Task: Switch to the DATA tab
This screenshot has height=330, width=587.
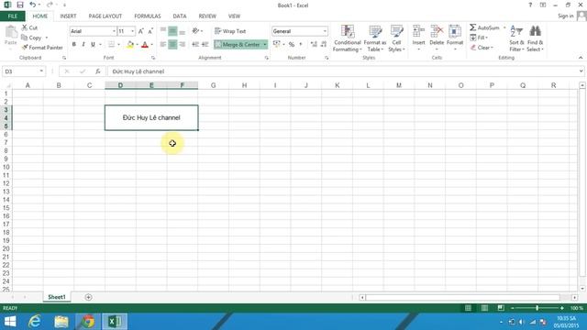Action: [180, 16]
